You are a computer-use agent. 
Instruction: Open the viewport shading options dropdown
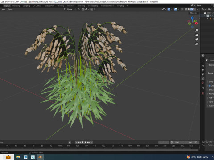[x=197, y=9]
